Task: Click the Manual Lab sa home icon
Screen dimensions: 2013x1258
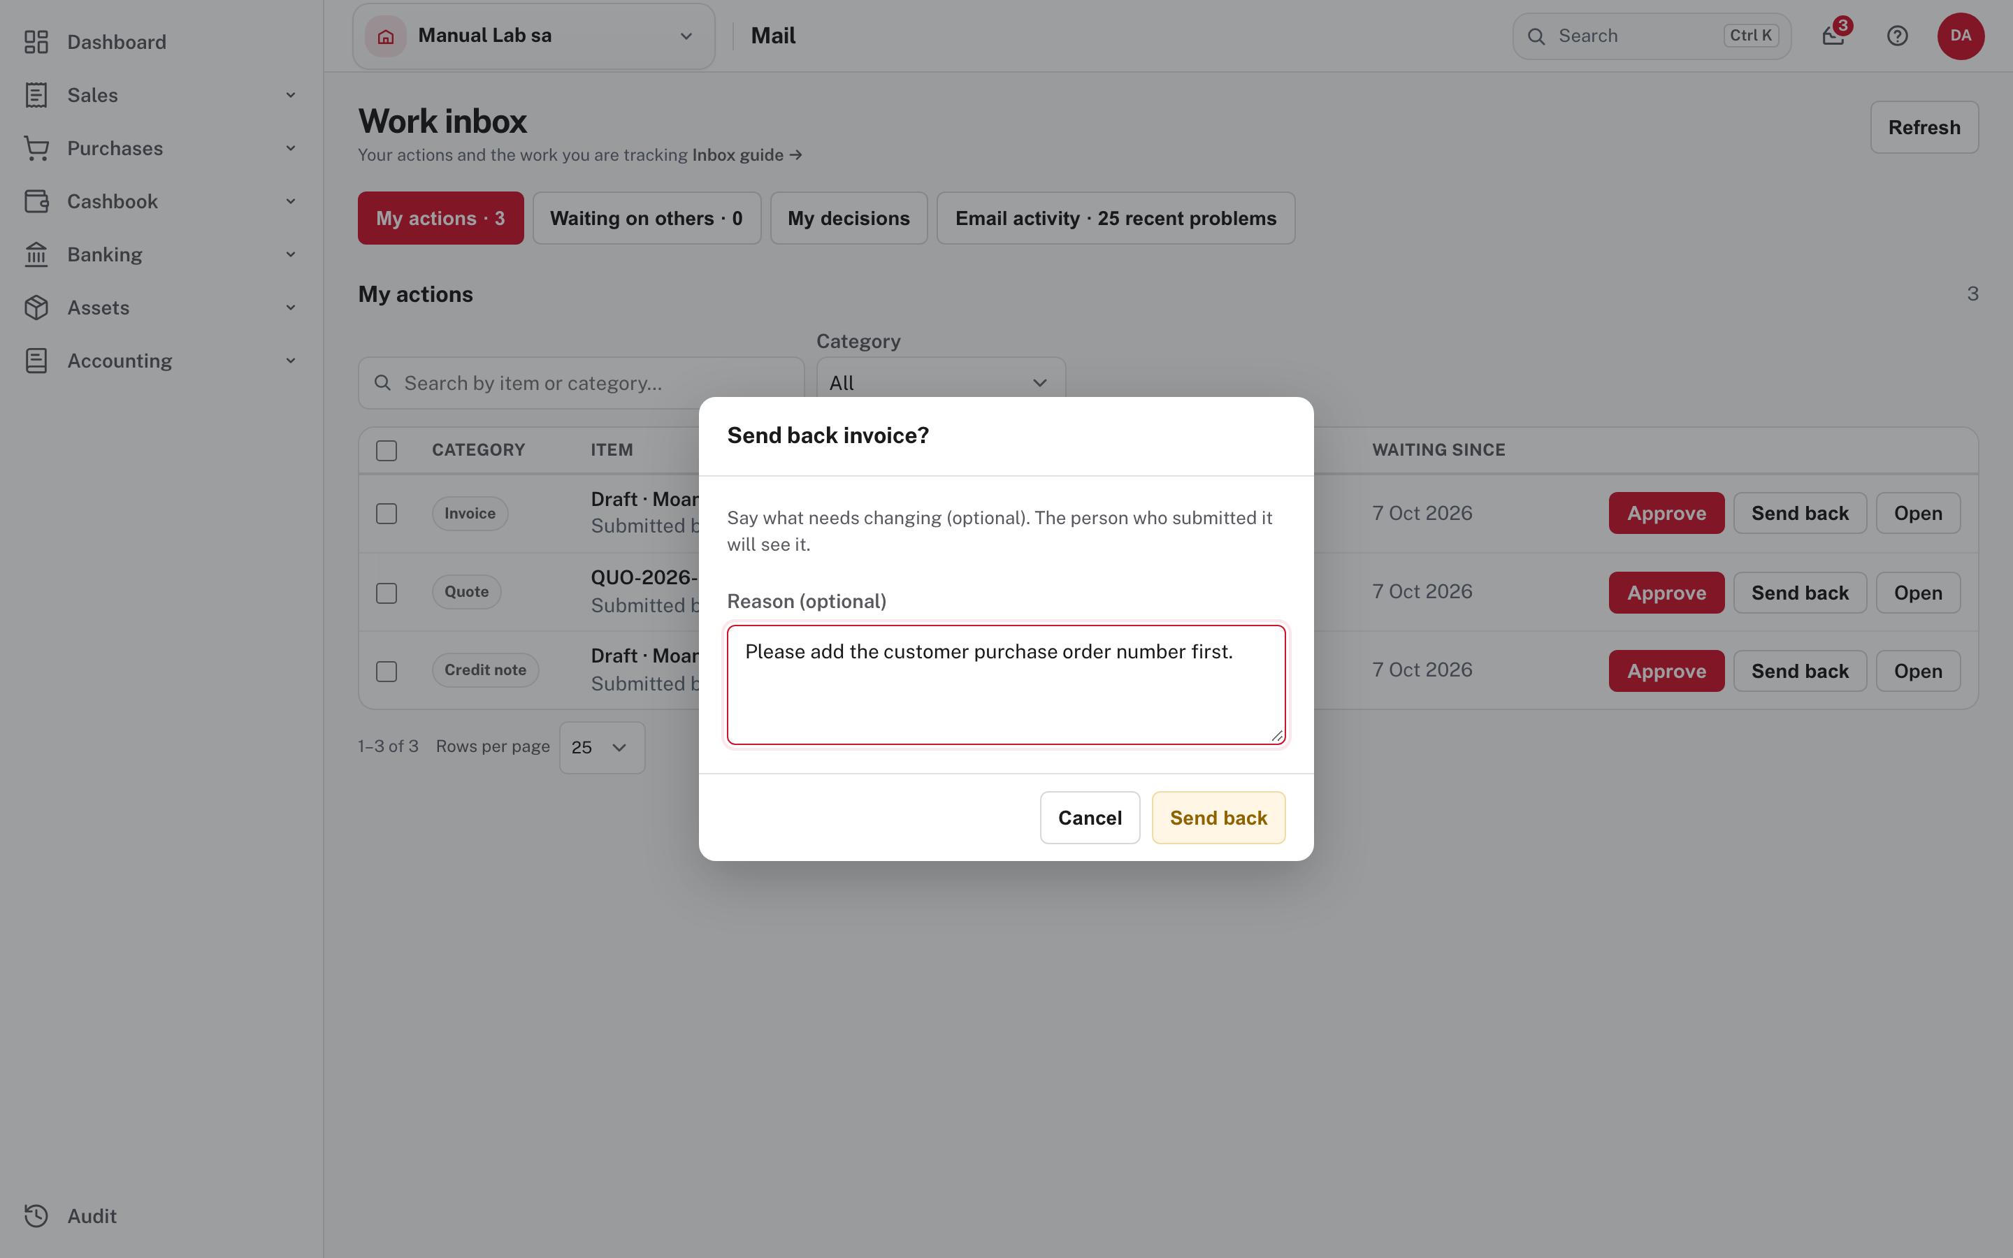Action: pyautogui.click(x=386, y=36)
